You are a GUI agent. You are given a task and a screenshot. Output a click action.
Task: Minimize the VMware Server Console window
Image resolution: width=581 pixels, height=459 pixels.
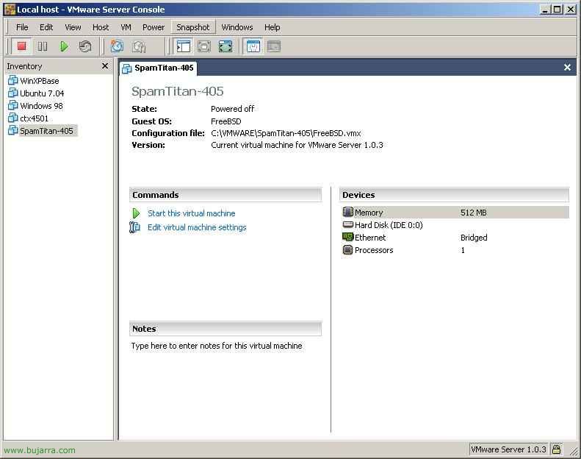tap(545, 10)
